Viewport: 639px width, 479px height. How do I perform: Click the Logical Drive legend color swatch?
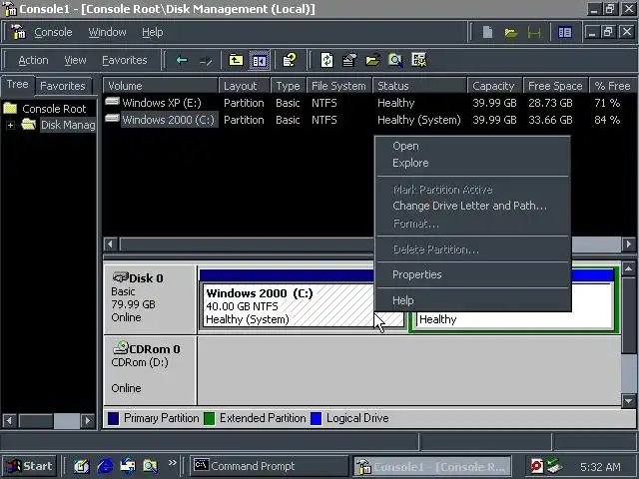[316, 418]
